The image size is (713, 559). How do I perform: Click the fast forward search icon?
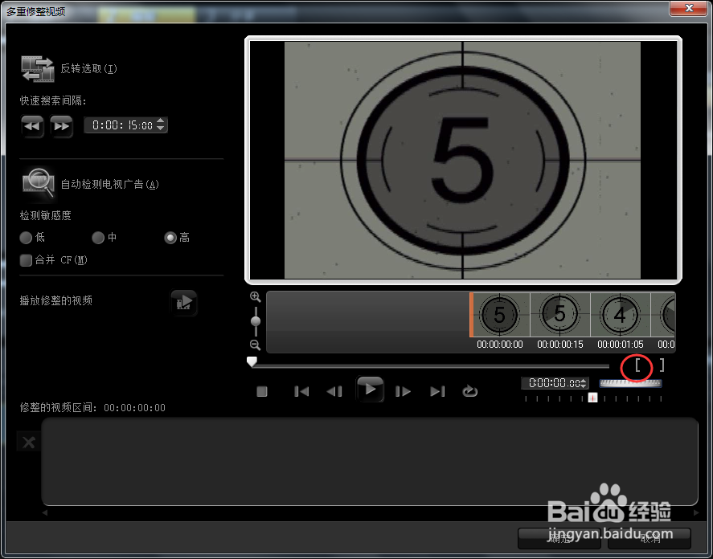(x=62, y=126)
